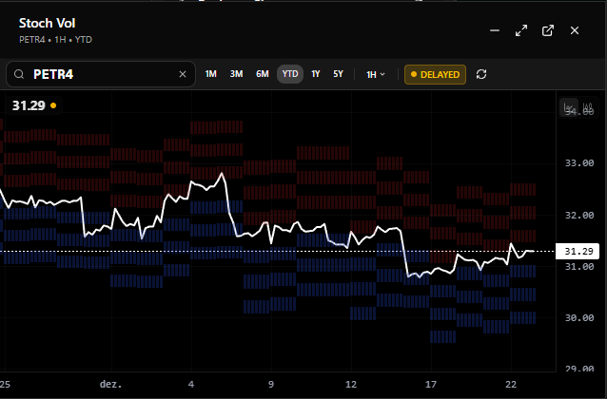The width and height of the screenshot is (607, 399).
Task: Switch to the 5Y range
Action: pyautogui.click(x=338, y=74)
